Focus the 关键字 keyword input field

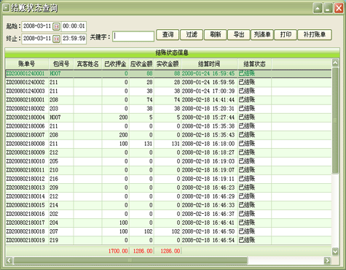tap(133, 36)
